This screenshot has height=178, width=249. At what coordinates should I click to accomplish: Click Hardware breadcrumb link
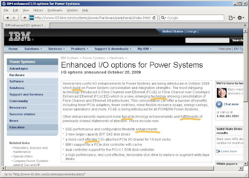(x=117, y=58)
